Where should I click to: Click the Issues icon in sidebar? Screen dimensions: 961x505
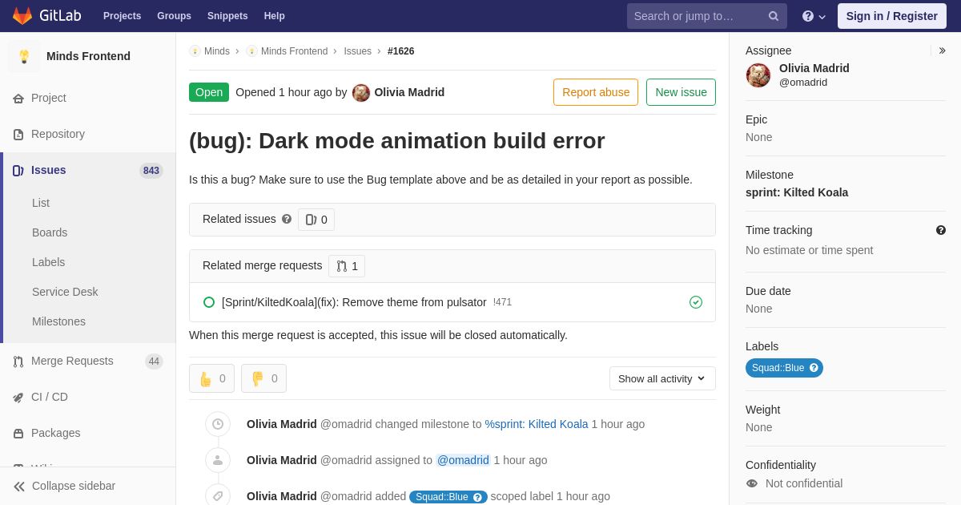coord(18,170)
